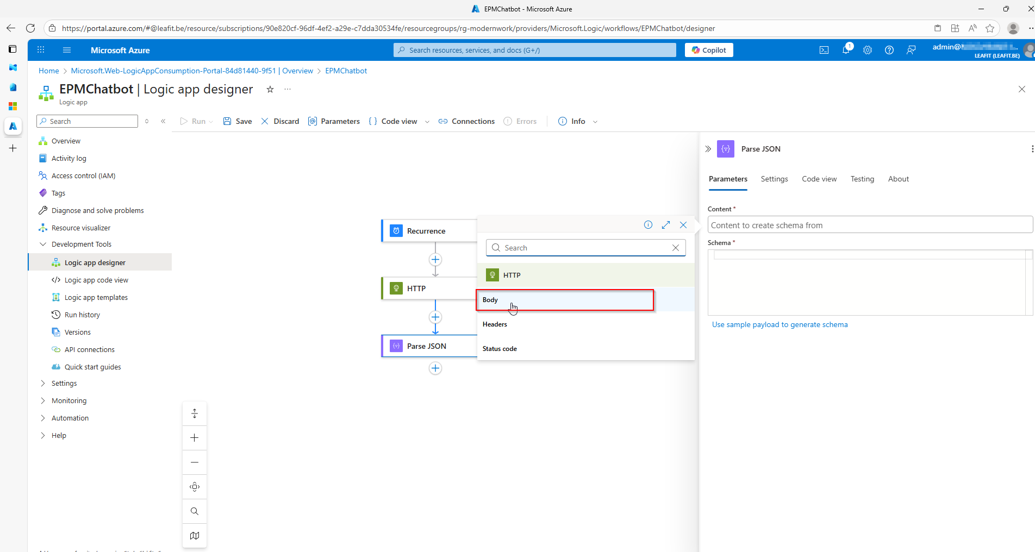1035x552 pixels.
Task: Expand the Info dropdown chevron
Action: [595, 122]
